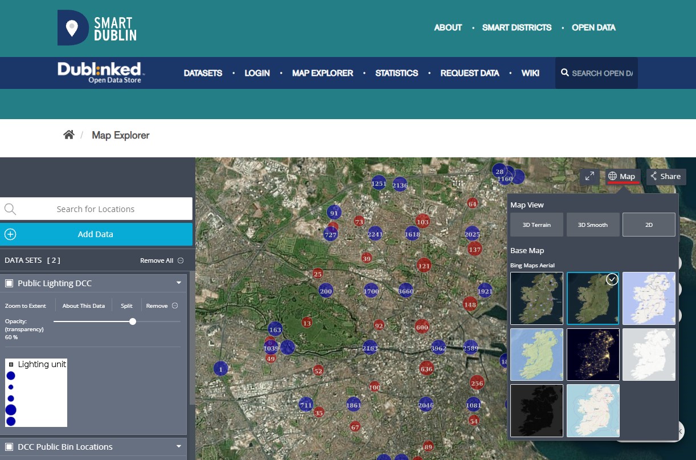This screenshot has width=696, height=460.
Task: Click the opacity slider handle
Action: pos(133,321)
